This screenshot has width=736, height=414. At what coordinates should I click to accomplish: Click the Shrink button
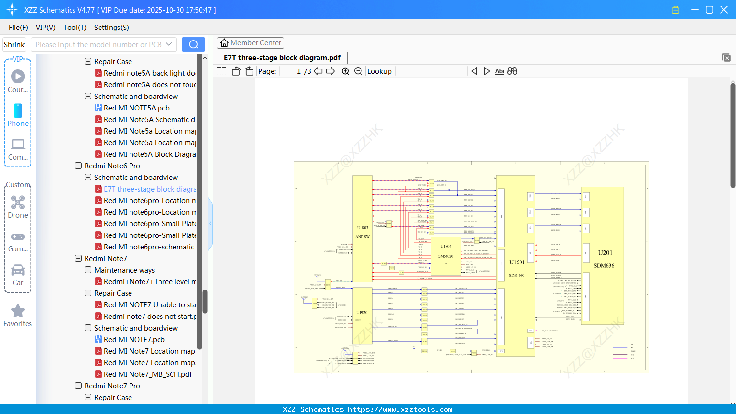14,44
